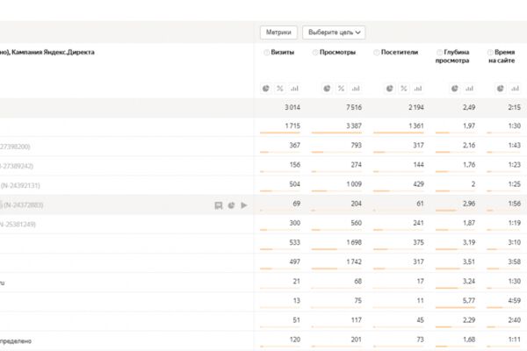This screenshot has height=351, width=527.
Task: Click total visitors value 2 194
Action: [416, 107]
